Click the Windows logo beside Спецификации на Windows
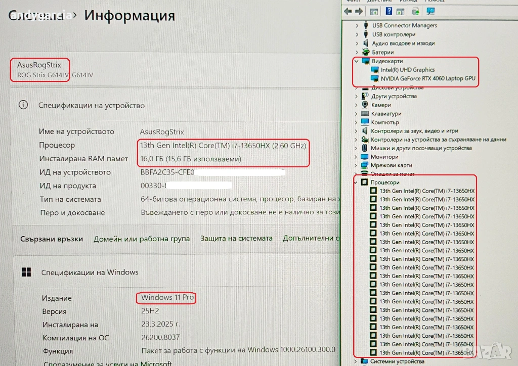 (26, 272)
